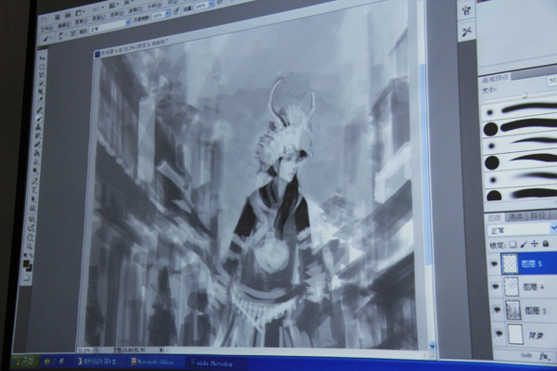Open the 滤镜(T) menu

coord(136,9)
